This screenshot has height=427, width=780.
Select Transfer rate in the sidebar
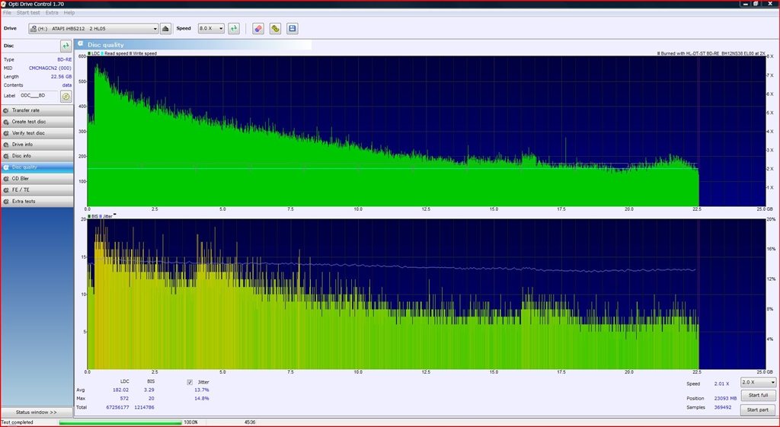[x=37, y=110]
